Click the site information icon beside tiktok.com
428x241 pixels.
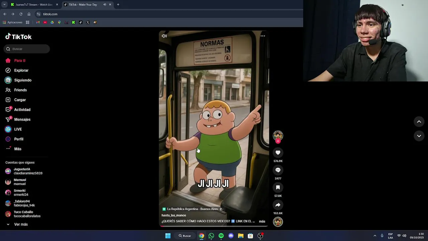38,14
